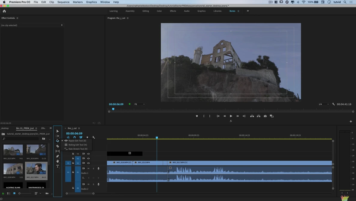Select the Pen tool
This screenshot has width=356, height=201.
point(57,156)
